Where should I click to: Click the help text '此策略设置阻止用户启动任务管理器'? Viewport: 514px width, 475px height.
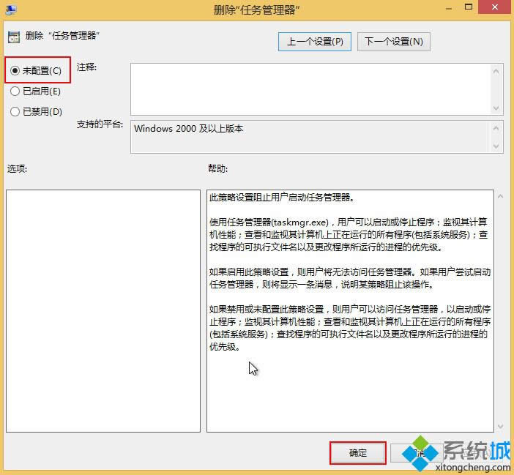(x=282, y=197)
